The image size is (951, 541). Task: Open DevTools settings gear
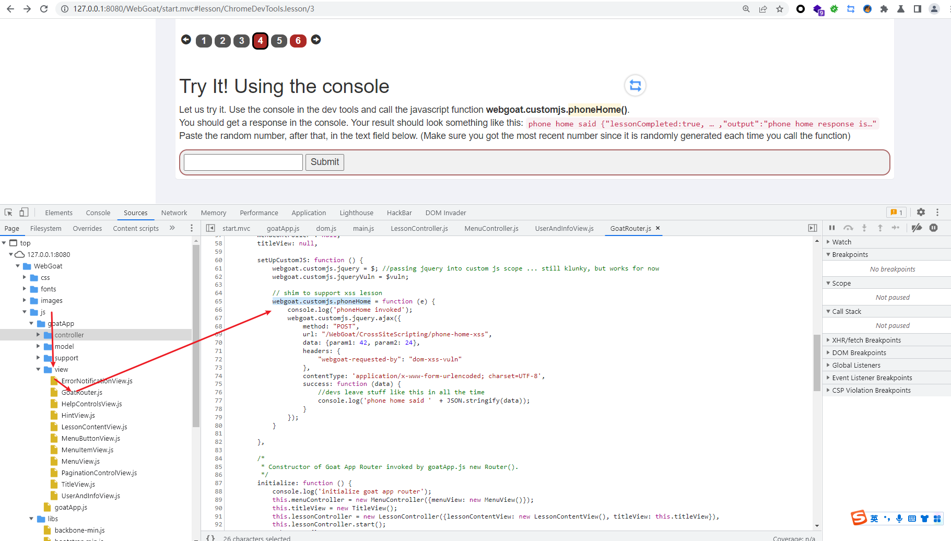tap(921, 212)
